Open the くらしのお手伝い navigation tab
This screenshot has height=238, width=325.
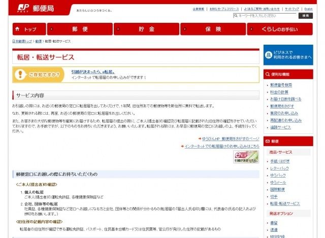[280, 29]
